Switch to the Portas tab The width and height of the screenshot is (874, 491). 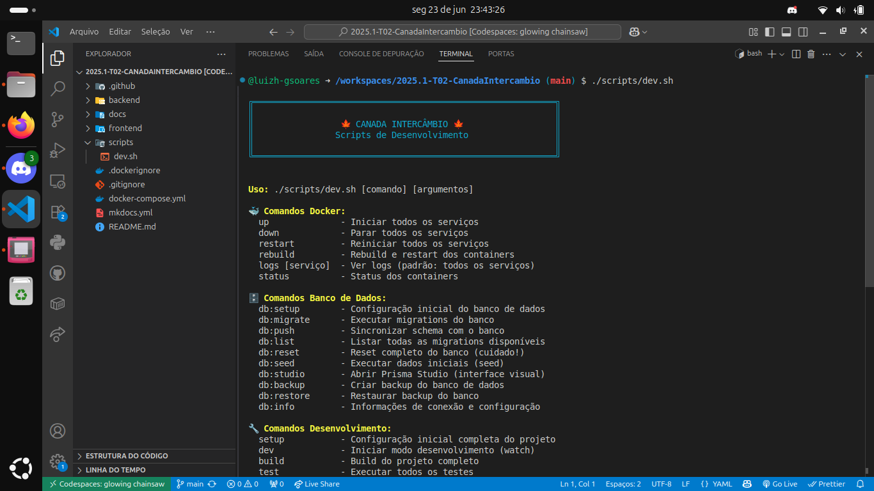pos(501,54)
